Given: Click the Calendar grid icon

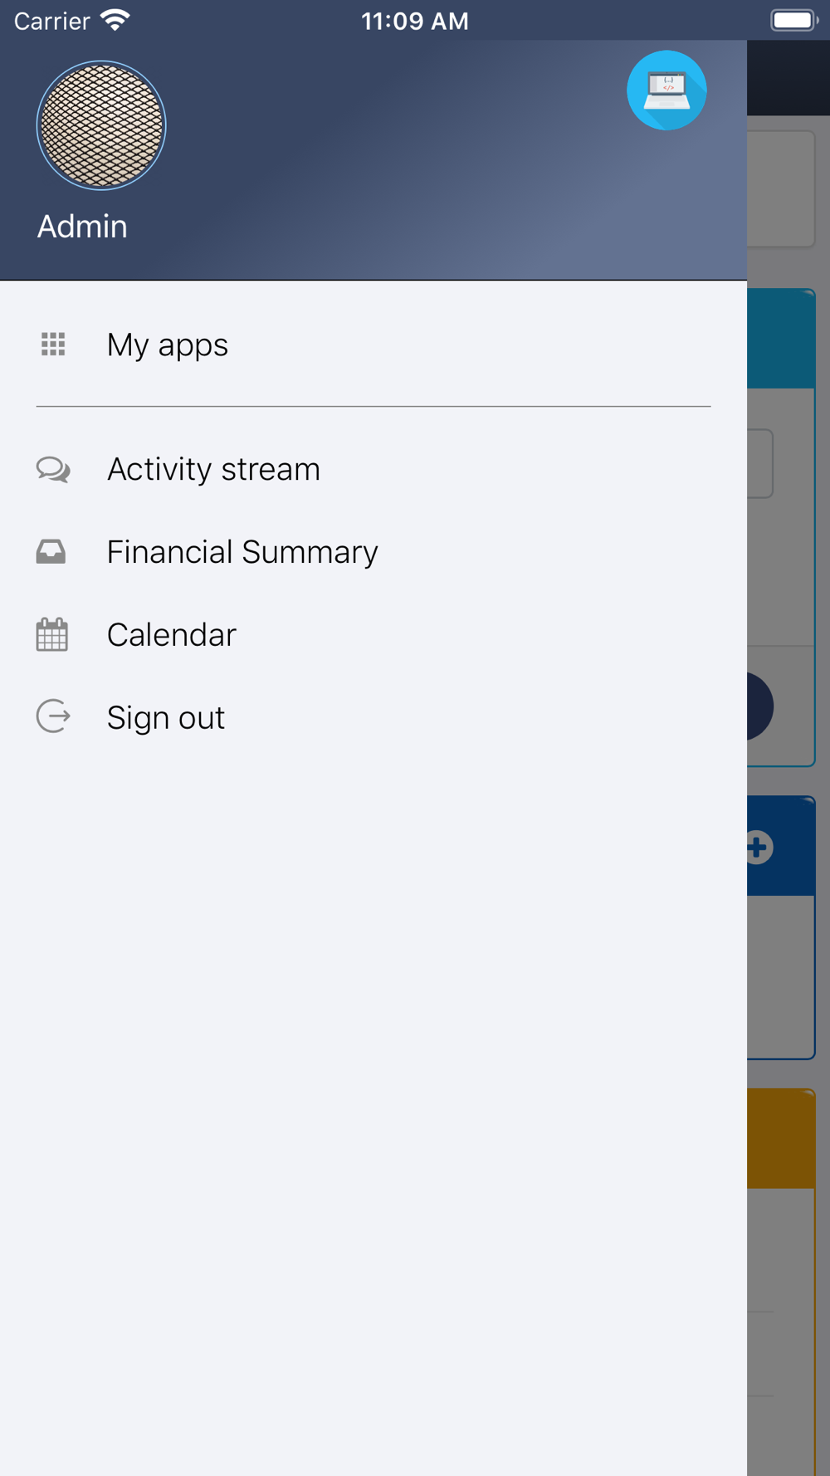Looking at the screenshot, I should (51, 634).
